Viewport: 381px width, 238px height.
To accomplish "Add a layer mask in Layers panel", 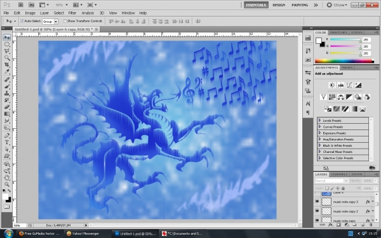I will tap(338, 225).
